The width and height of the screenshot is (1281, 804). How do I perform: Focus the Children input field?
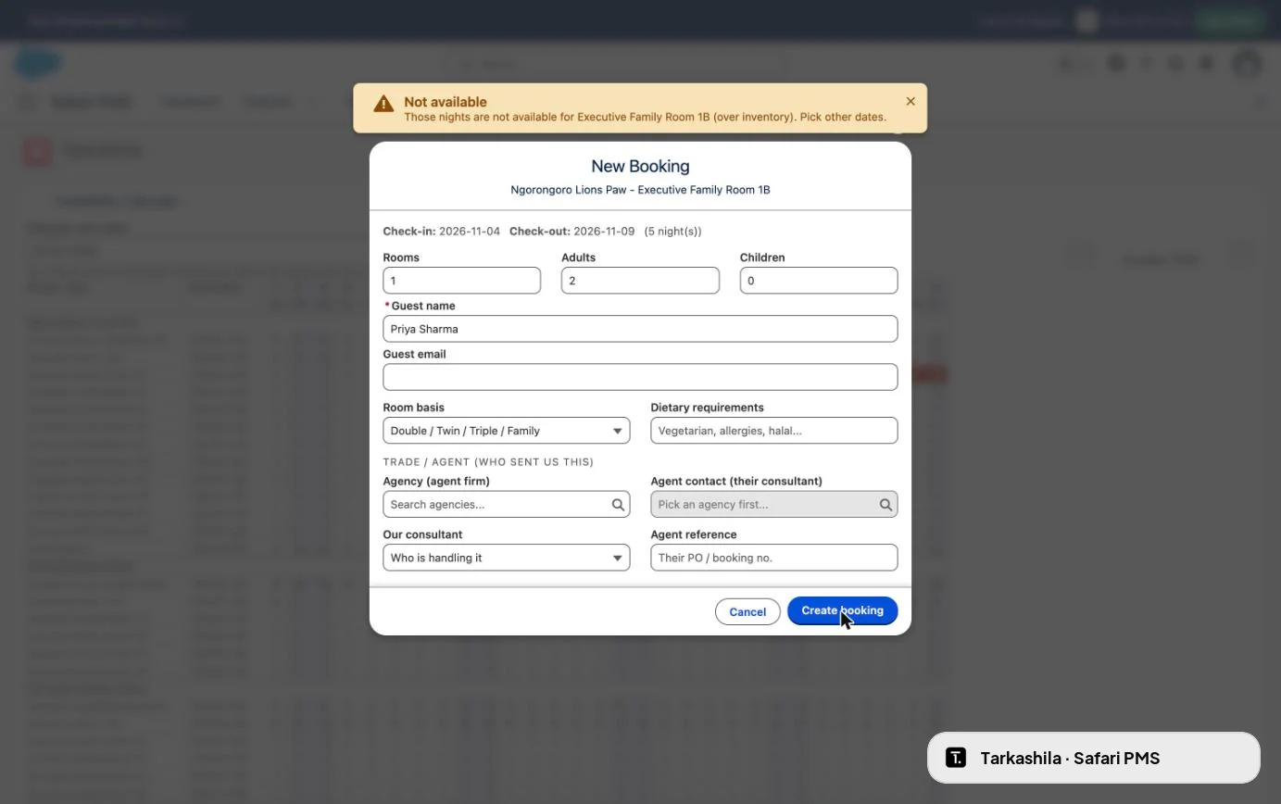pyautogui.click(x=819, y=281)
